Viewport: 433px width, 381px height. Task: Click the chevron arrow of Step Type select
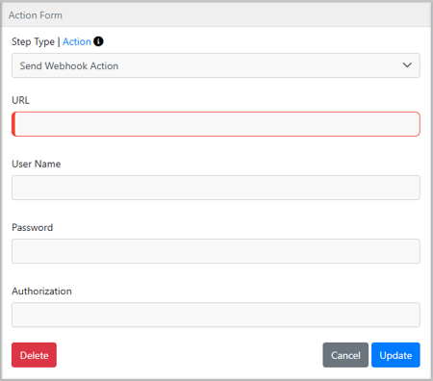click(x=407, y=65)
